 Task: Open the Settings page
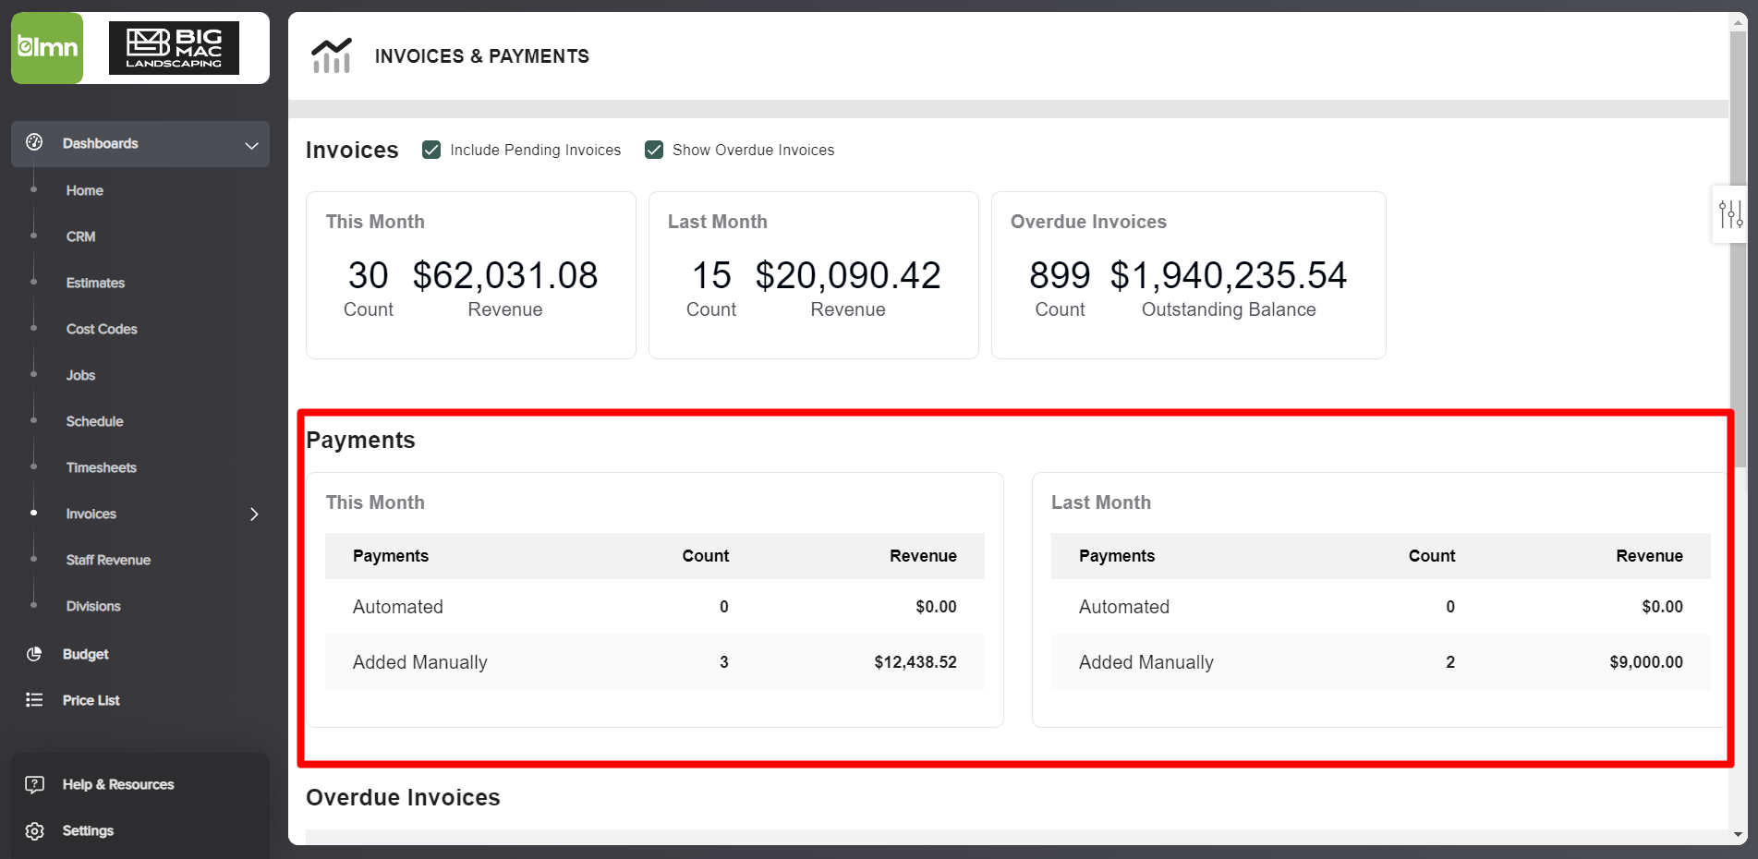click(x=88, y=830)
